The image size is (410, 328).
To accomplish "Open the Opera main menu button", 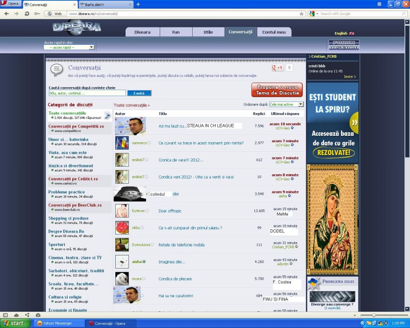I will click(x=11, y=4).
